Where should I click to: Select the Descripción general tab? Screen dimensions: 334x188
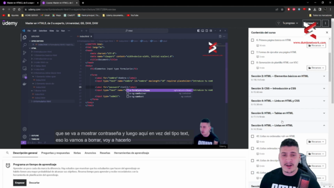(x=25, y=153)
